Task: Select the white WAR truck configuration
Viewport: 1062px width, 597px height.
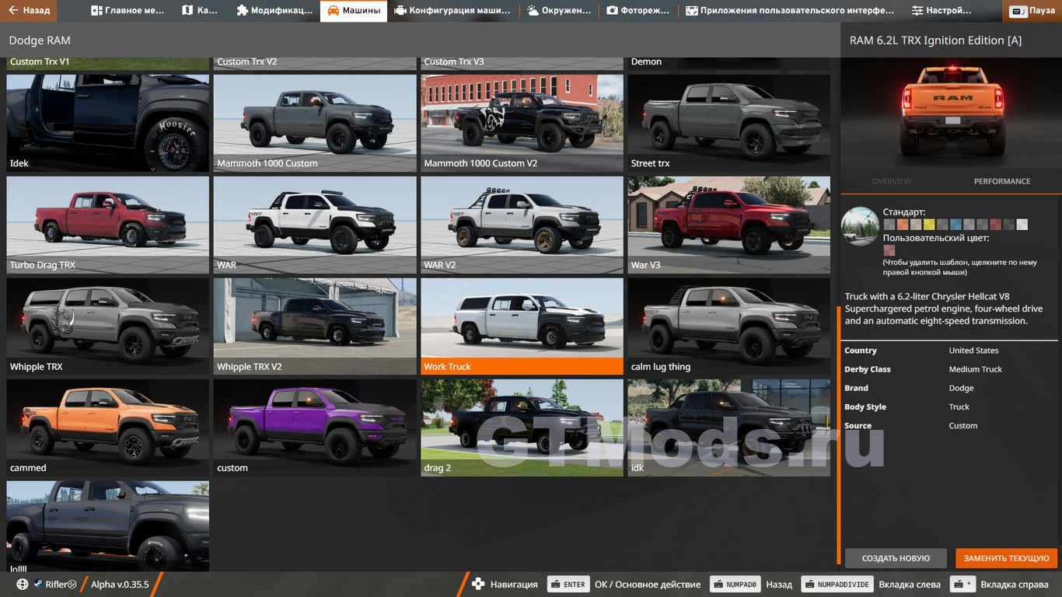Action: point(315,225)
